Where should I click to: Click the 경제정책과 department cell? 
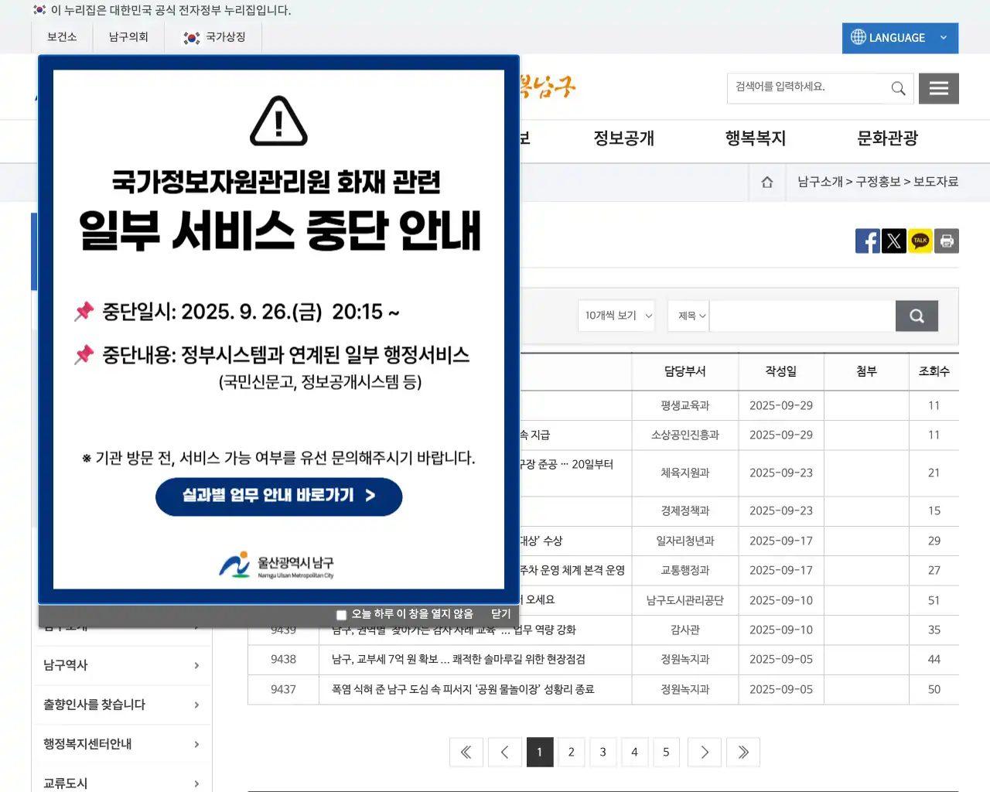(x=685, y=510)
